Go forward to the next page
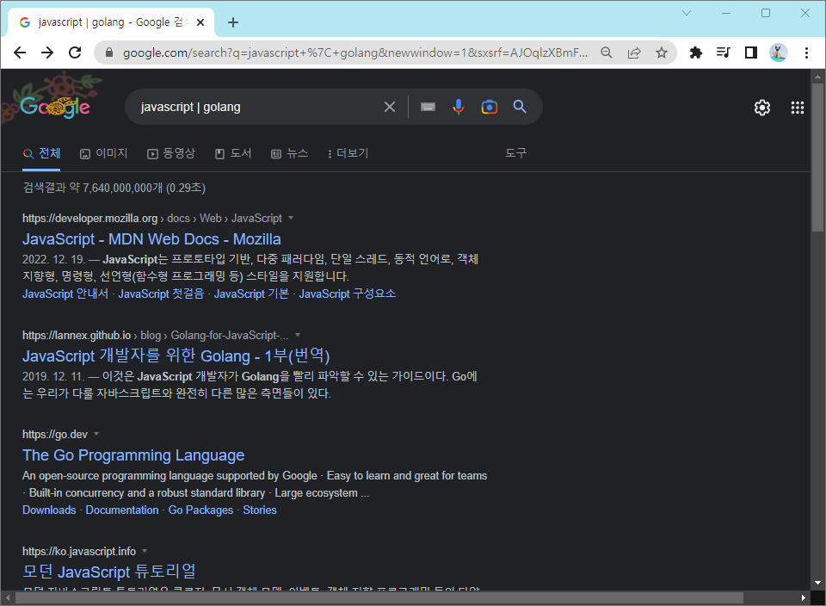 pyautogui.click(x=47, y=53)
